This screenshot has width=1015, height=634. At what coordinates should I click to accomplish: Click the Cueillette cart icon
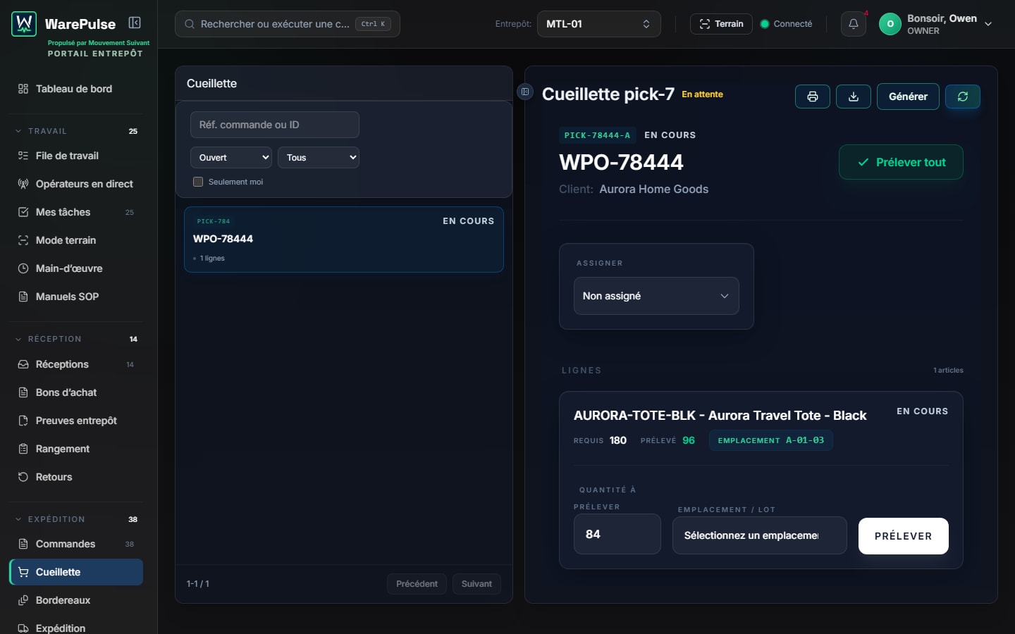click(23, 572)
